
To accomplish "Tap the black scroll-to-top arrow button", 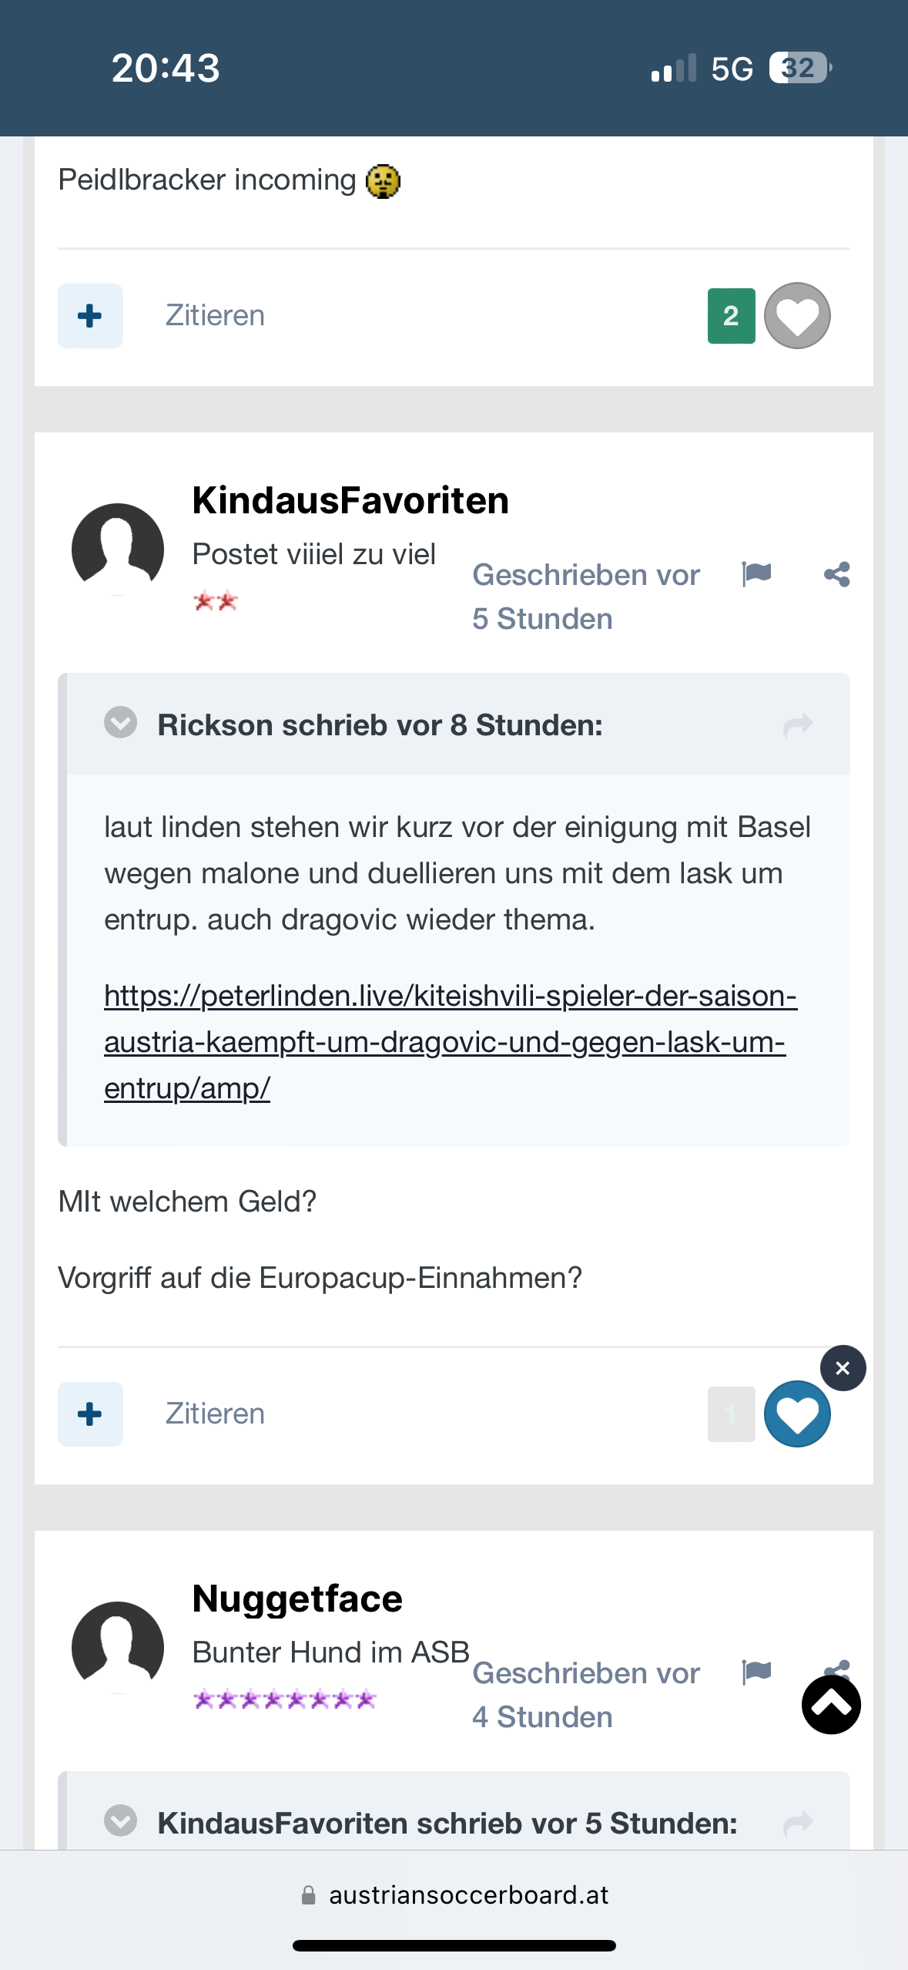I will 831,1705.
